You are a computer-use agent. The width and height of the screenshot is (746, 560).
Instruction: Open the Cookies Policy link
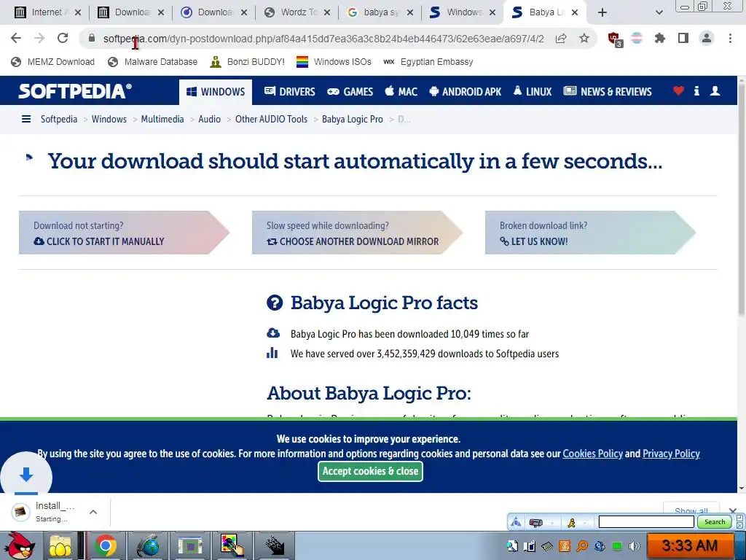coord(592,454)
